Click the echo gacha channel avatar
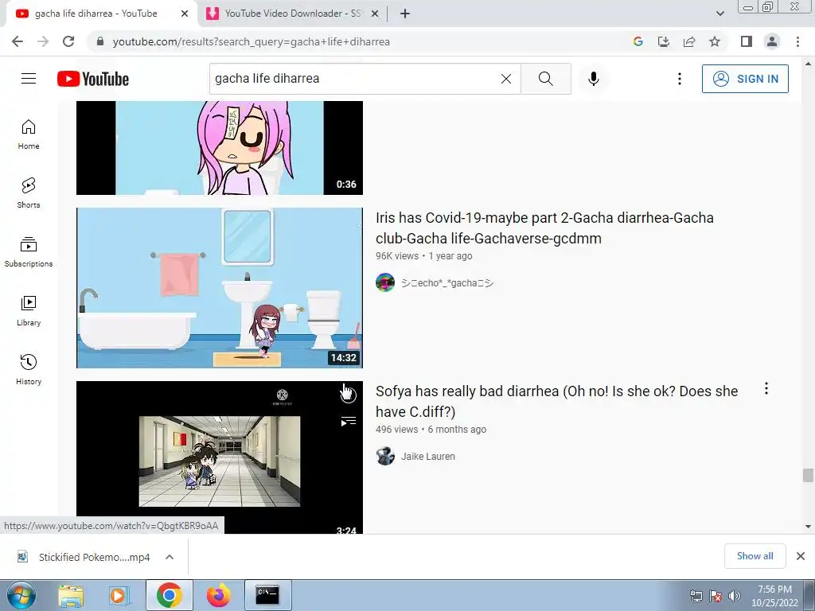The width and height of the screenshot is (815, 611). (x=385, y=282)
